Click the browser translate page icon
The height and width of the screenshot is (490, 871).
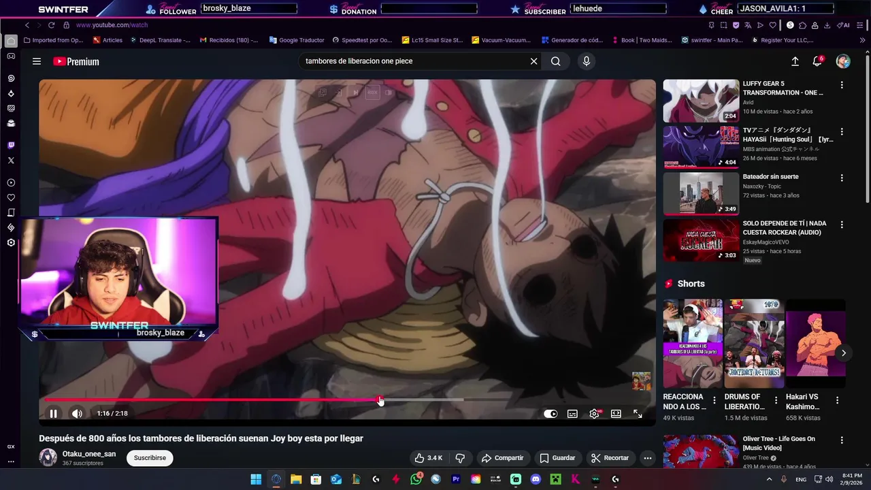point(748,25)
